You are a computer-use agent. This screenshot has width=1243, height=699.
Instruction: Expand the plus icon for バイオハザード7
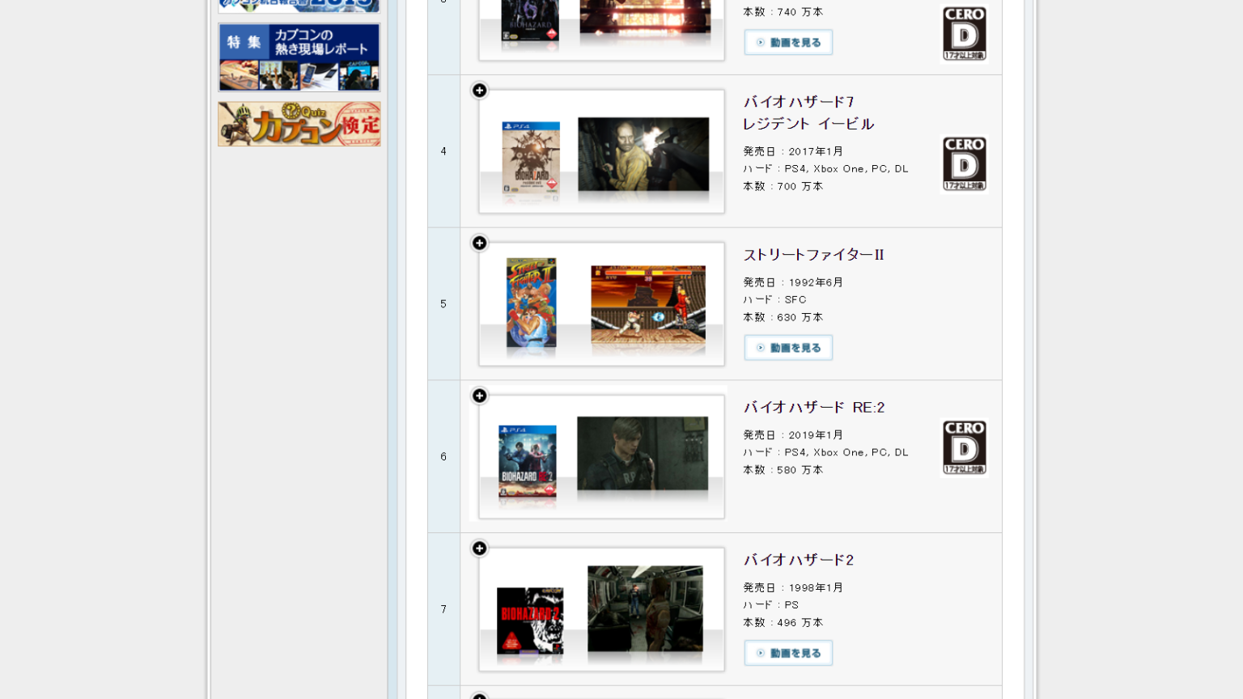(x=480, y=91)
